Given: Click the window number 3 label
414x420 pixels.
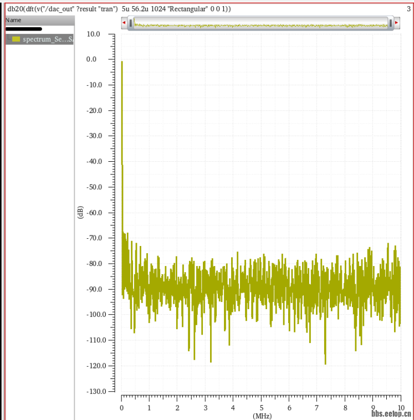Looking at the screenshot, I should pyautogui.click(x=408, y=9).
